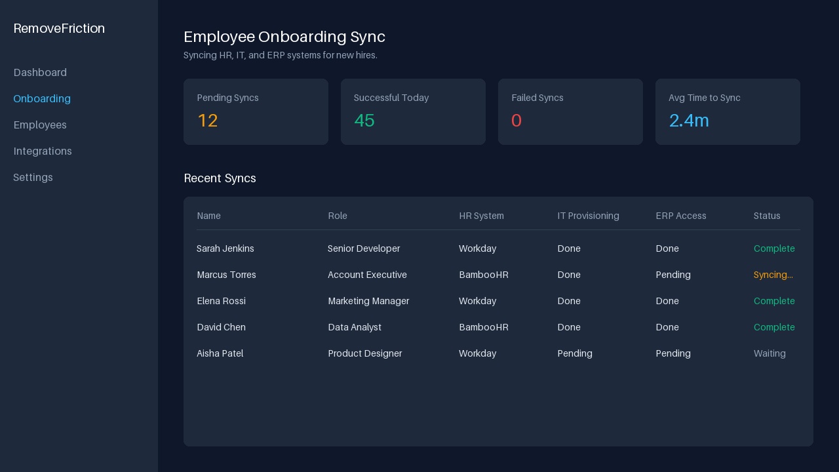The height and width of the screenshot is (472, 839).
Task: Sort the table by the Name column
Action: pos(208,216)
